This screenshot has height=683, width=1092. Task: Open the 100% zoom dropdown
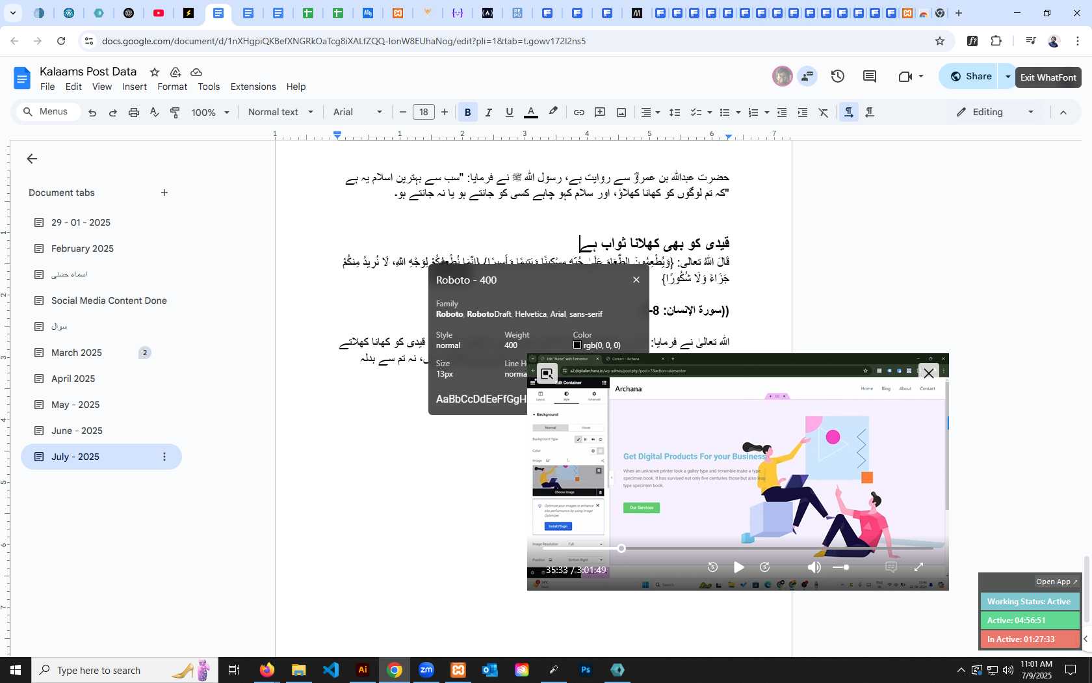[211, 113]
